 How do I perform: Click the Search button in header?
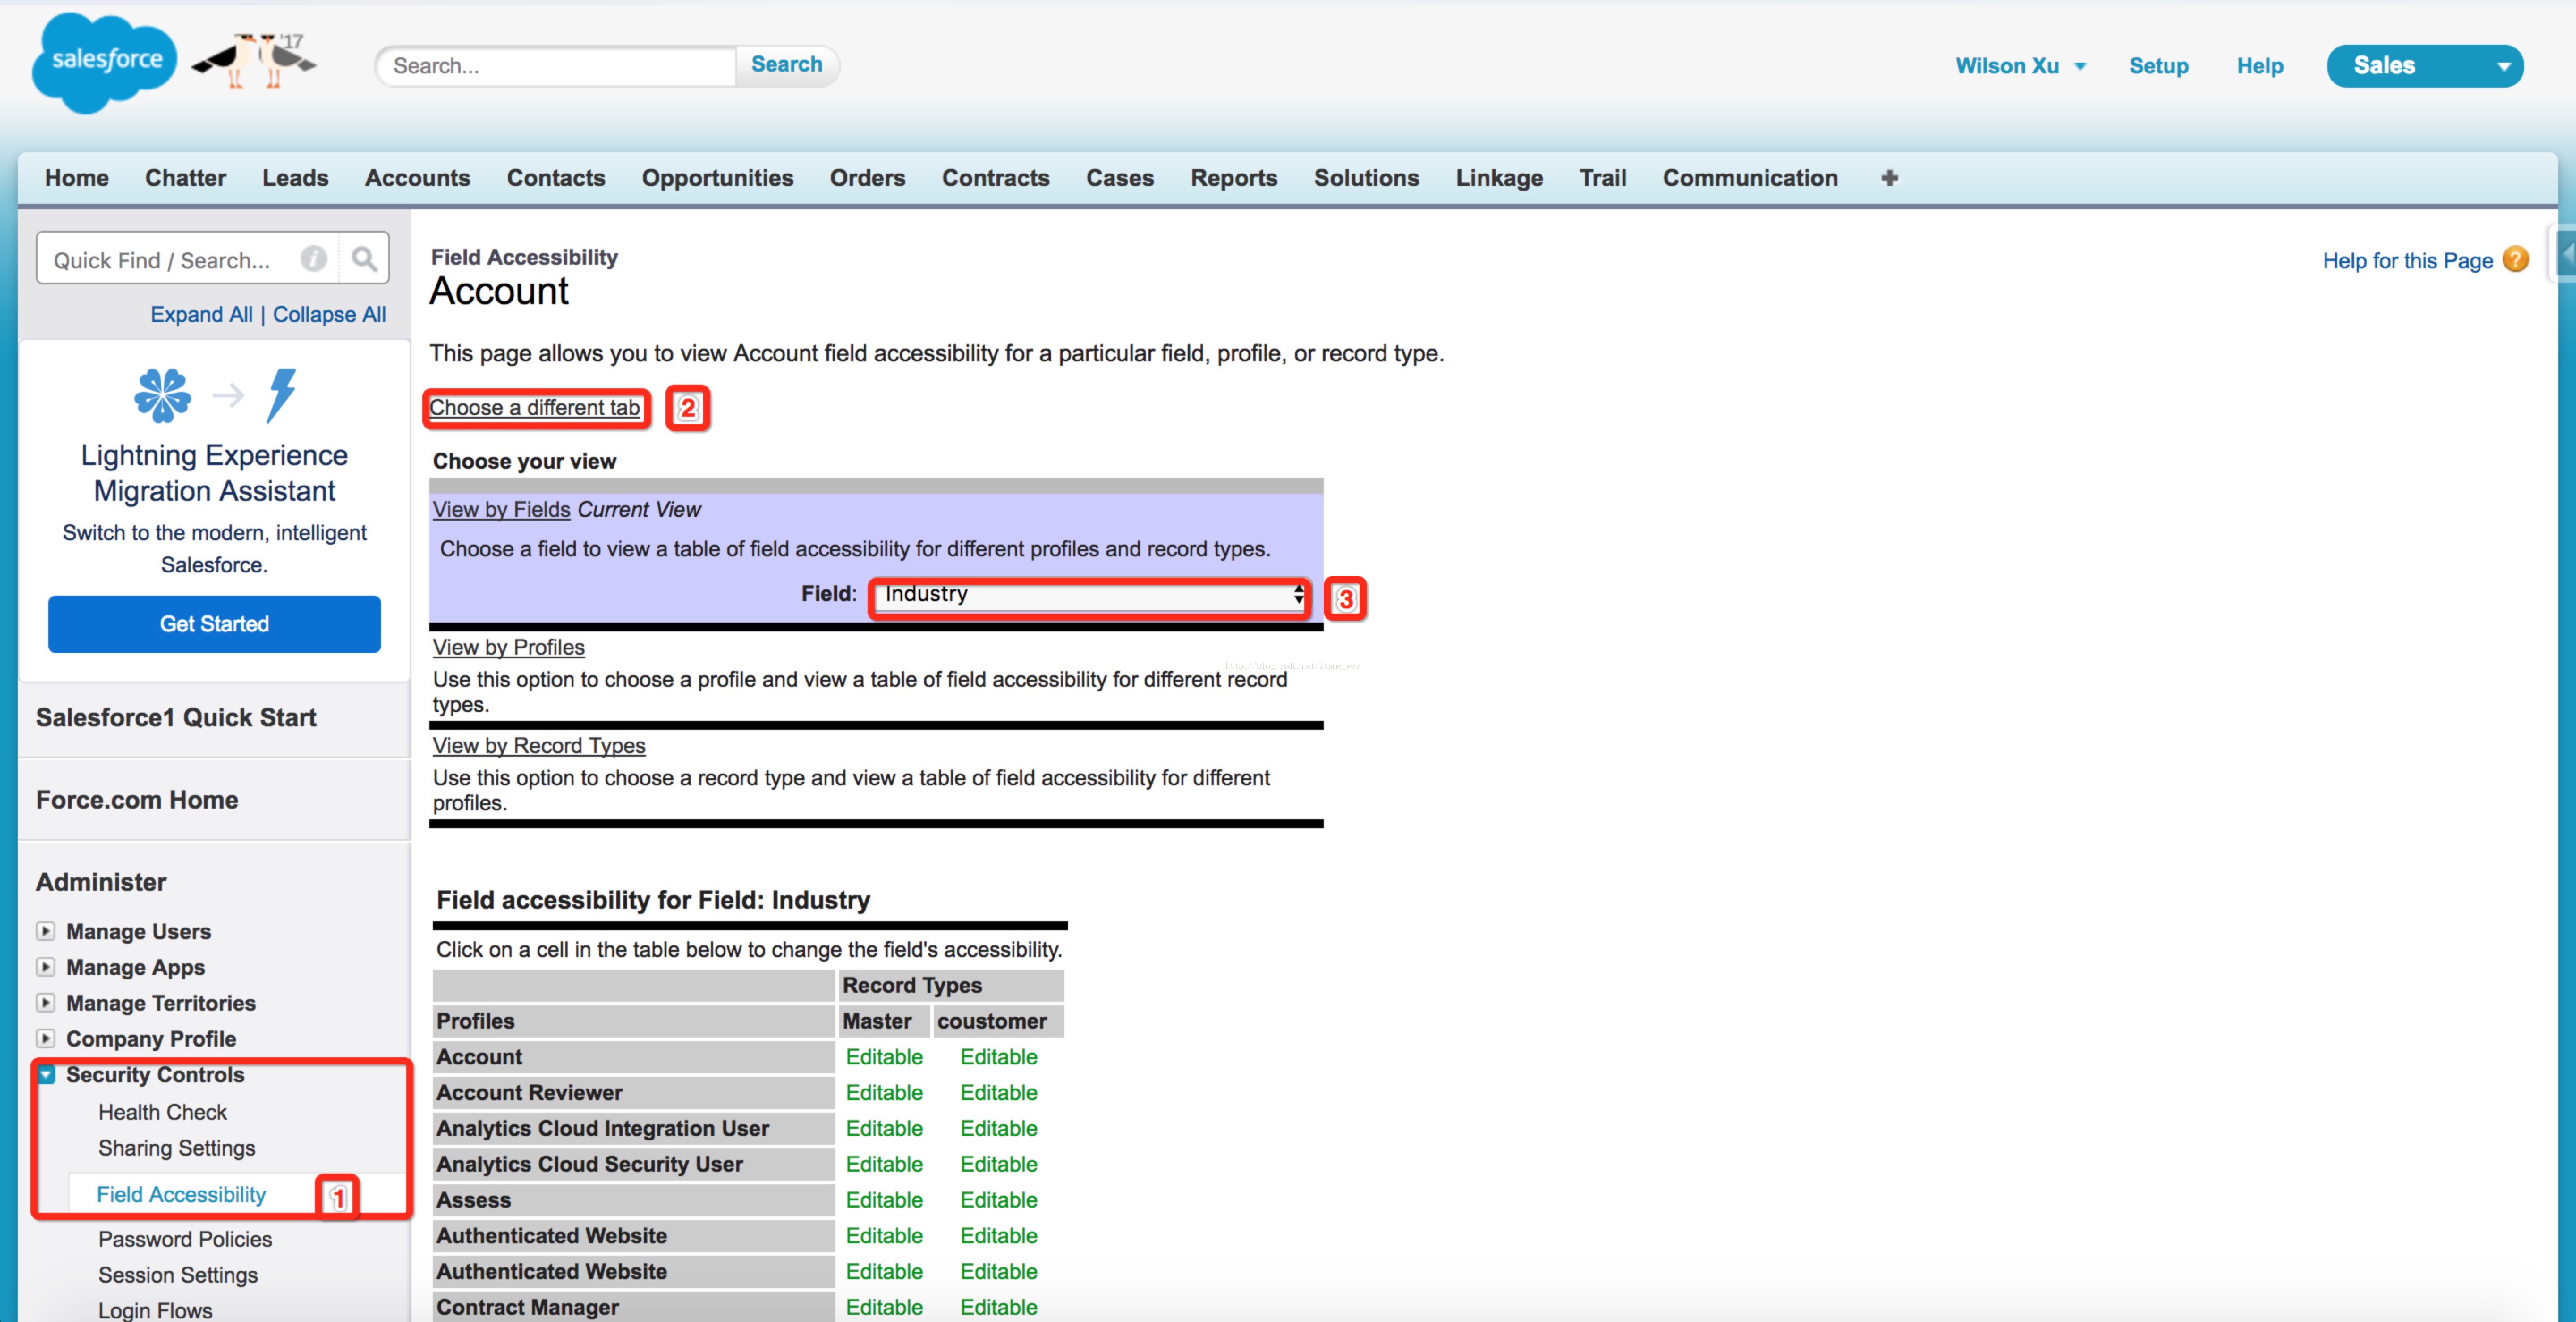point(787,65)
